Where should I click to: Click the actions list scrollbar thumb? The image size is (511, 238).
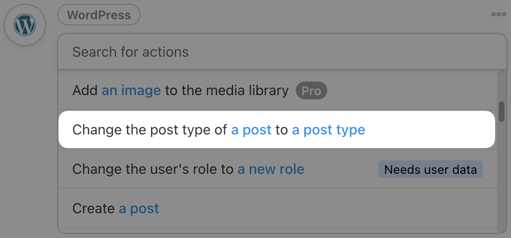[502, 111]
